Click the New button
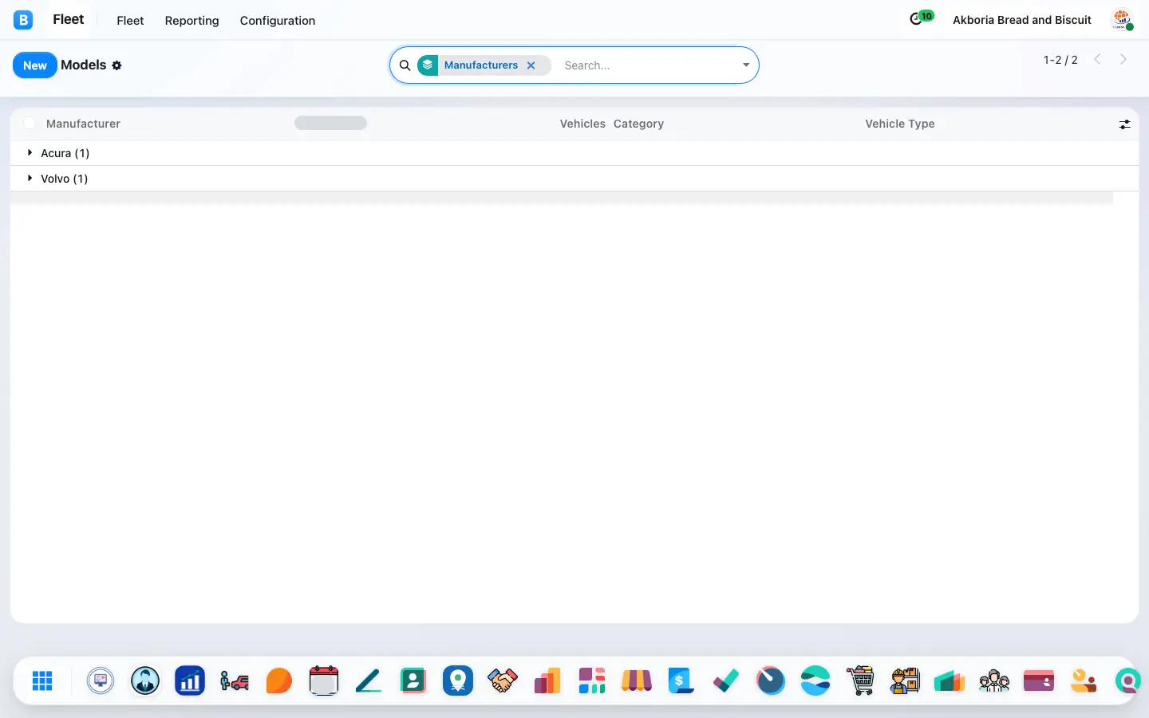This screenshot has height=718, width=1149. coord(35,65)
